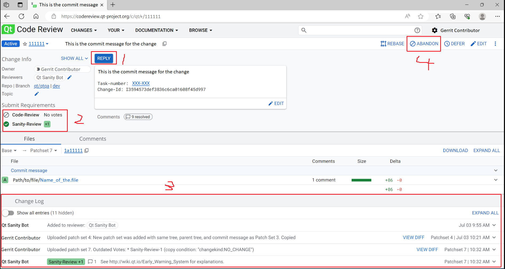Screen dimensions: 505x269
Task: Open the workspaces icon in the title bar
Action: pos(6,5)
